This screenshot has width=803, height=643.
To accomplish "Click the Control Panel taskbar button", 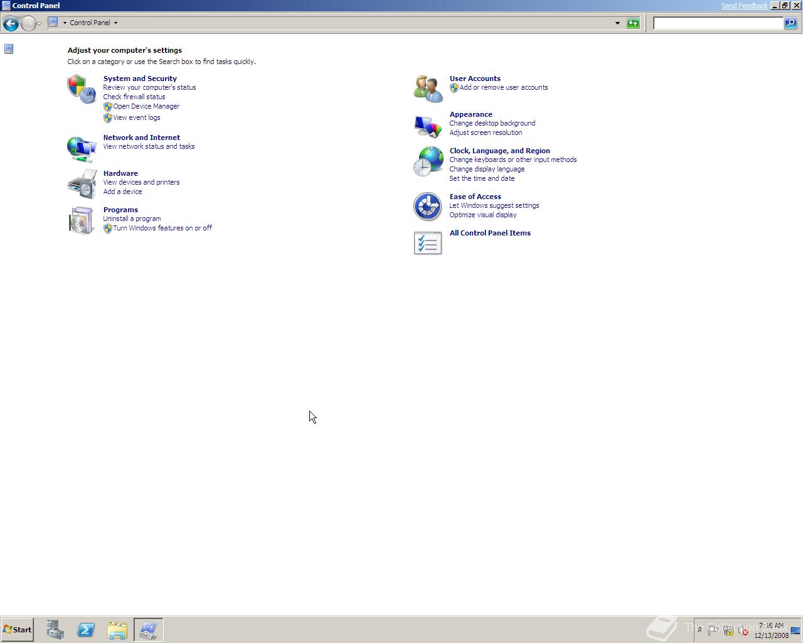I will tap(149, 630).
